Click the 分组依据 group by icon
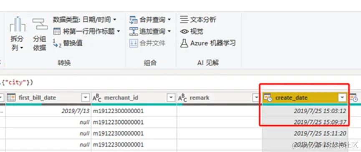Screen dimensions: 361x152 (x=40, y=24)
